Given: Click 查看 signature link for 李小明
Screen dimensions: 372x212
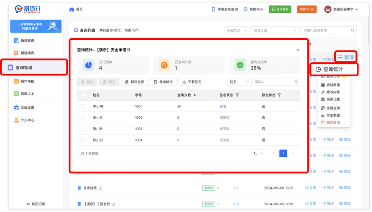Looking at the screenshot, I should pyautogui.click(x=223, y=106).
